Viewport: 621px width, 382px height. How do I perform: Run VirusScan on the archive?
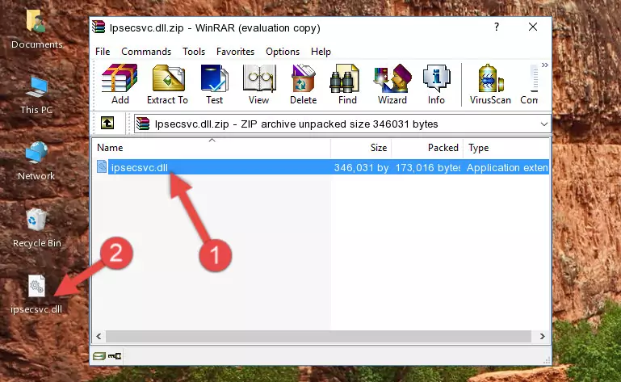(490, 85)
